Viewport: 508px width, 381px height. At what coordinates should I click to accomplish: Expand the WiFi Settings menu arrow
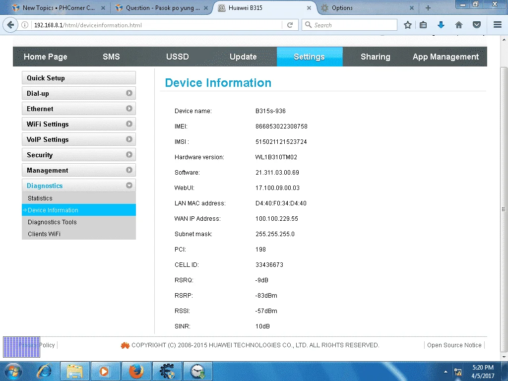(129, 124)
